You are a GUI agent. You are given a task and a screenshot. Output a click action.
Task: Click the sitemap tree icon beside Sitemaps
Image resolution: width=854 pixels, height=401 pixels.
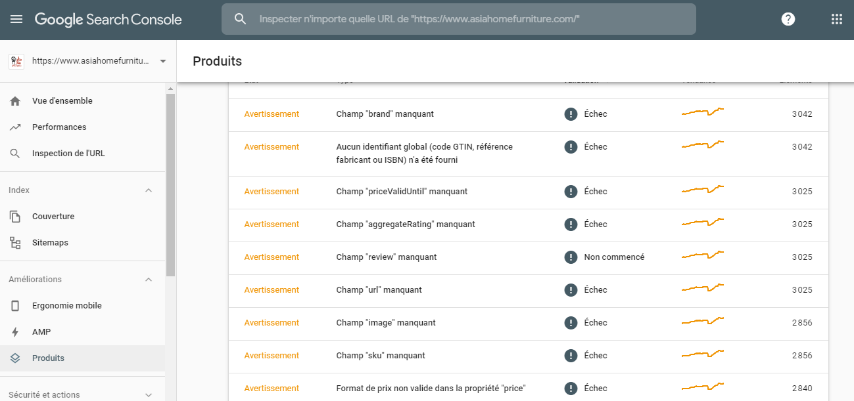15,243
